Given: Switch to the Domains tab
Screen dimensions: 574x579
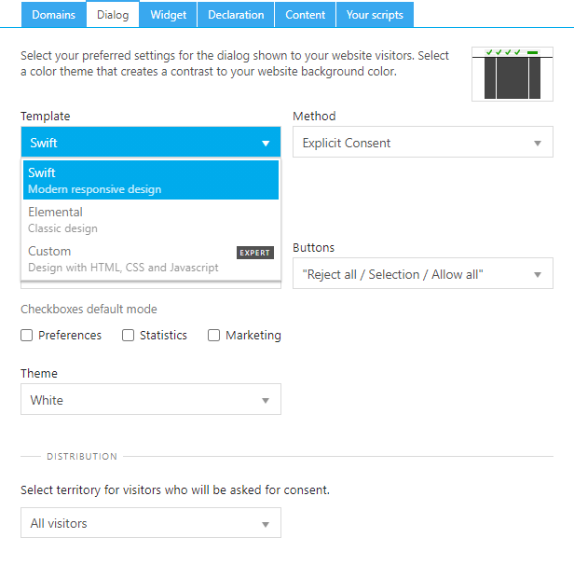Looking at the screenshot, I should tap(52, 14).
